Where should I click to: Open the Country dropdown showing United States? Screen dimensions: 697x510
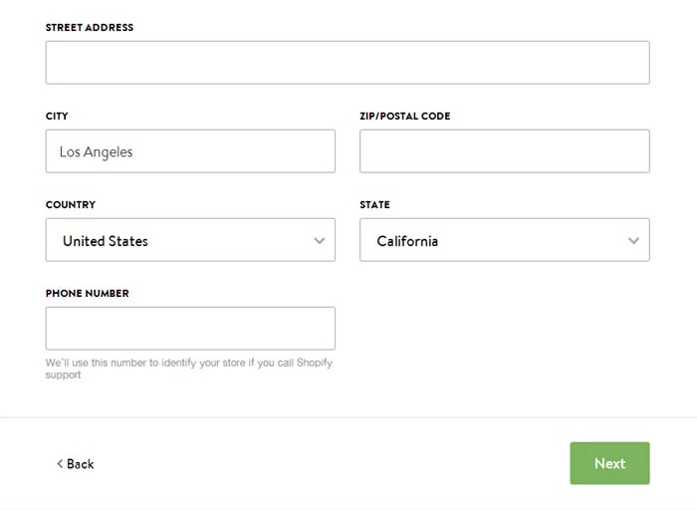190,240
